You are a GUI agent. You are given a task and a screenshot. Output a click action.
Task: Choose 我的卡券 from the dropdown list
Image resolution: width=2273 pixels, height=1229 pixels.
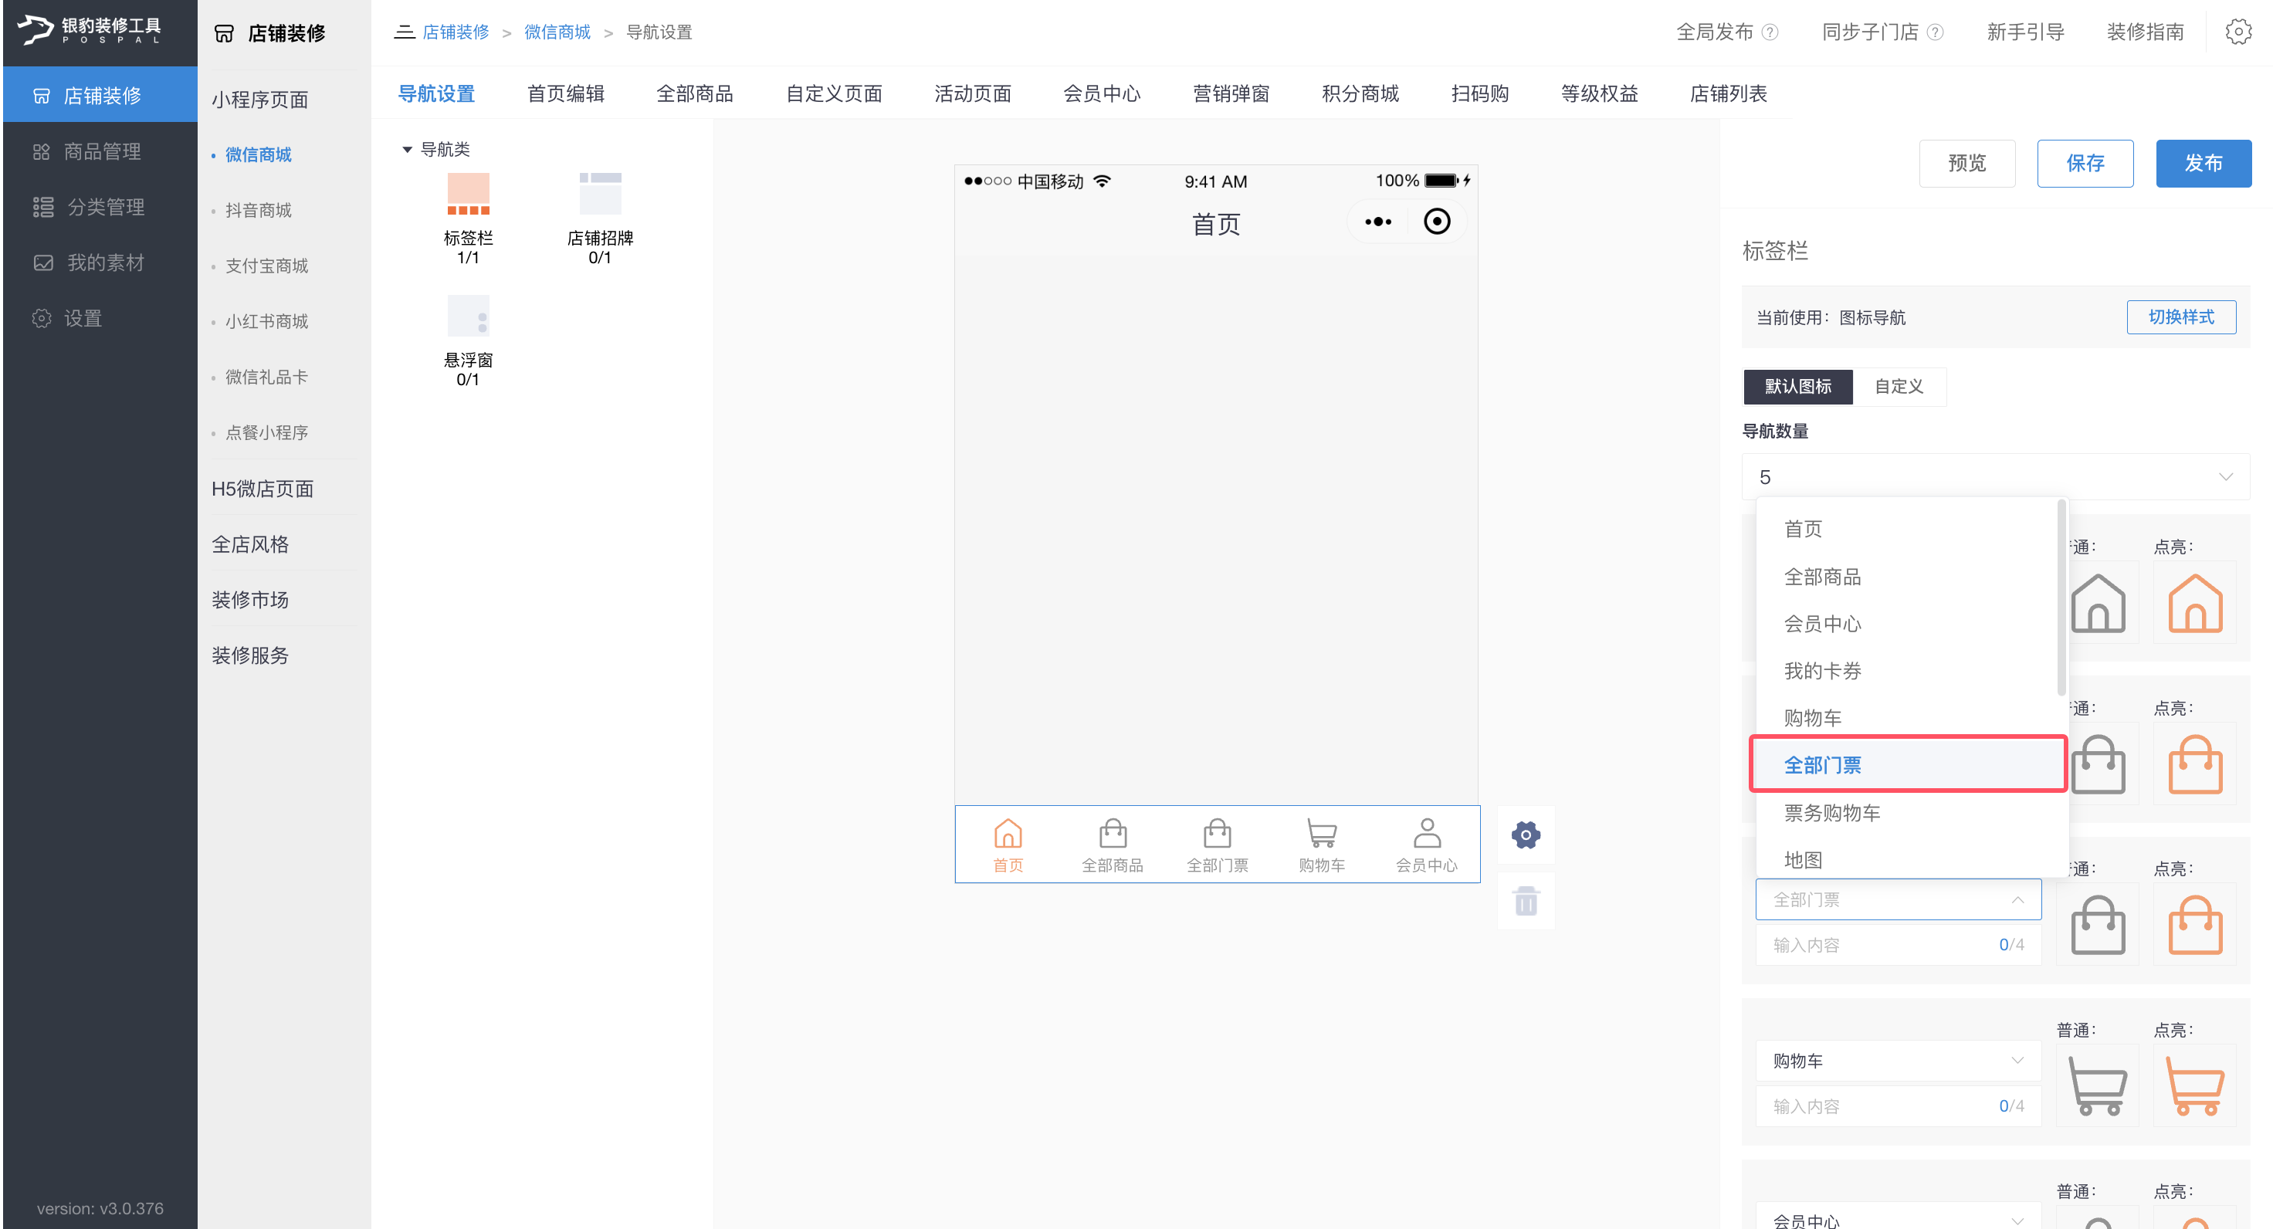point(1907,672)
